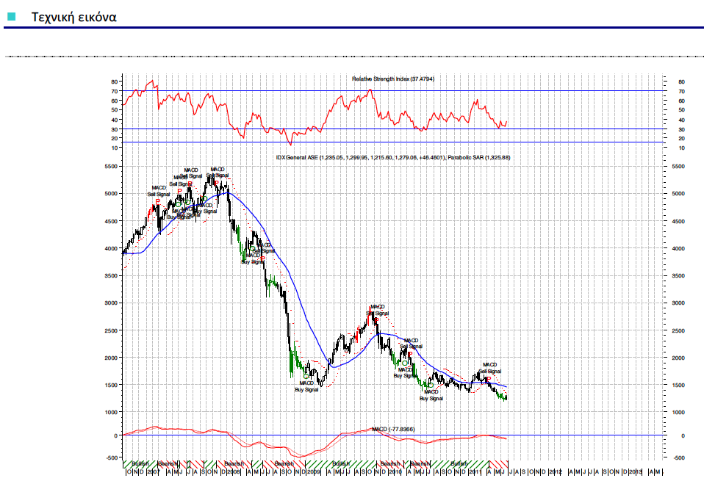704x492 pixels.
Task: Click the 3000 value on left price axis
Action: point(110,303)
